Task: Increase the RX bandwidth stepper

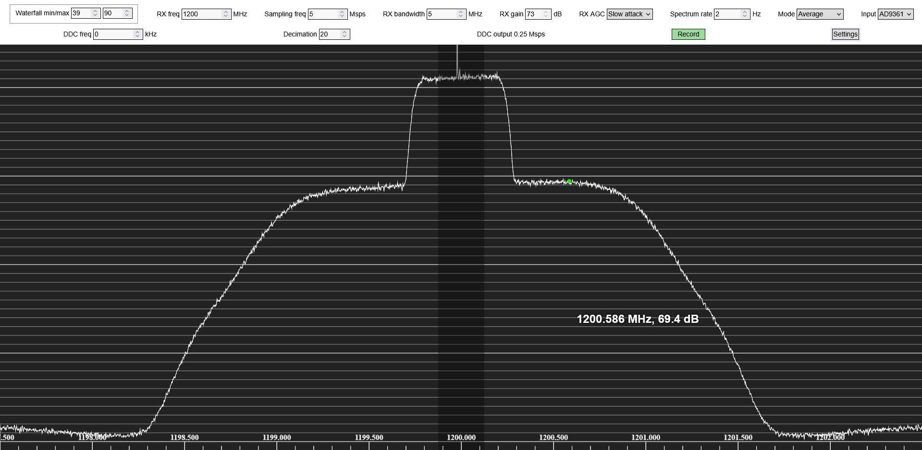Action: point(461,12)
